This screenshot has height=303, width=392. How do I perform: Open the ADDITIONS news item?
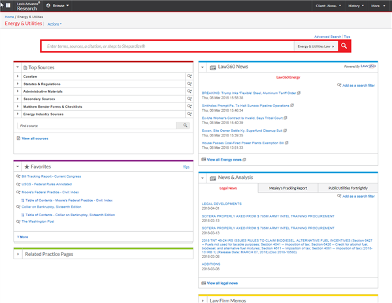211,264
